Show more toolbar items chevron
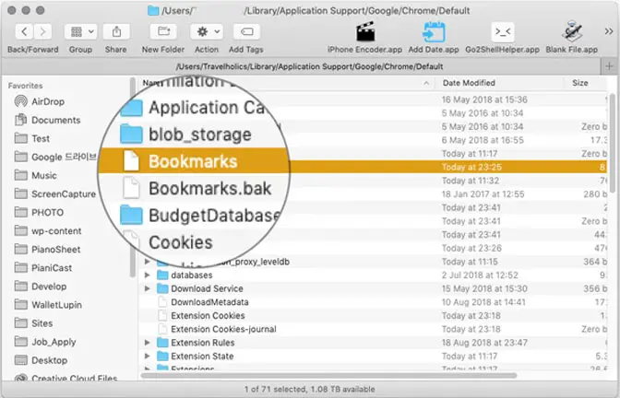Screen dimensions: 620x398 tap(609, 31)
